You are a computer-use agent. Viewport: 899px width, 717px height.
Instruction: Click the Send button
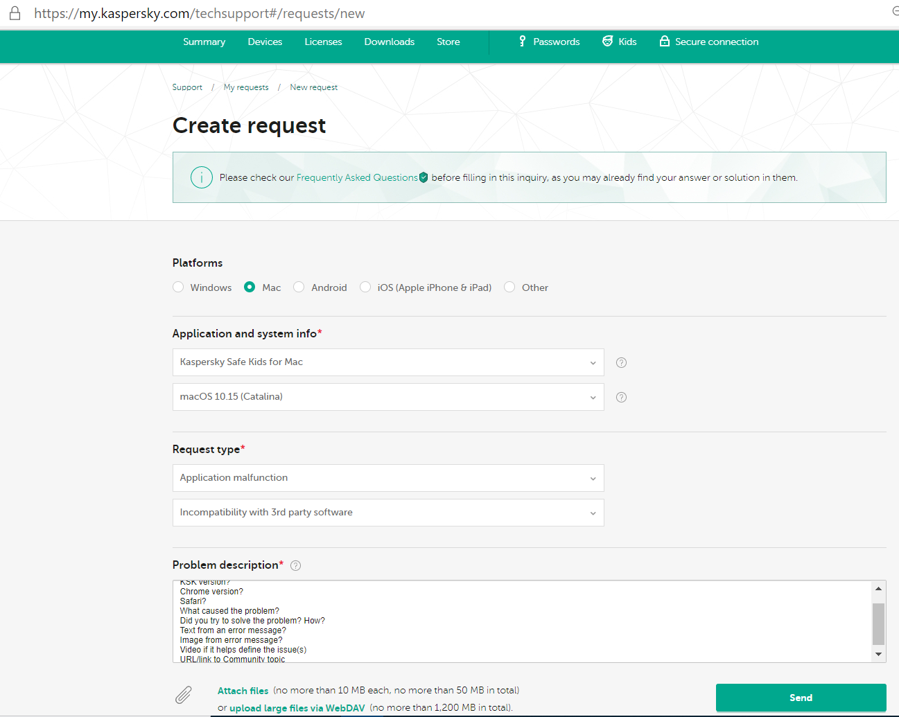click(801, 698)
